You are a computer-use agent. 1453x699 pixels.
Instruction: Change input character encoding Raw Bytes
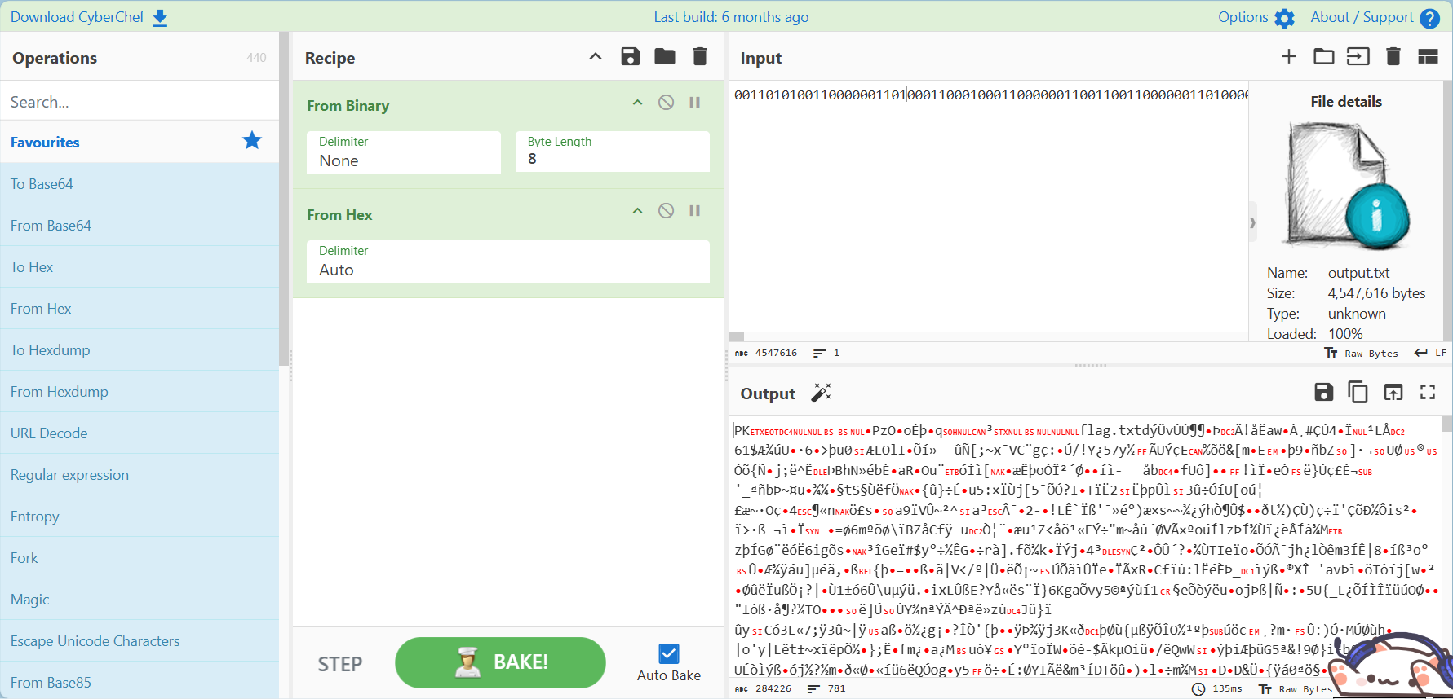pos(1361,353)
